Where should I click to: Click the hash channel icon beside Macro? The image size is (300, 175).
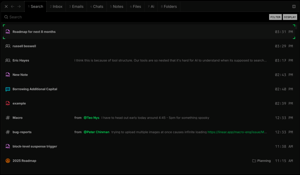point(8,118)
